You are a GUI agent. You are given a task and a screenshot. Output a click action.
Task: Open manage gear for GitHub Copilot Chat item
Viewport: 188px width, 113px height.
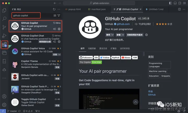[x=59, y=41]
